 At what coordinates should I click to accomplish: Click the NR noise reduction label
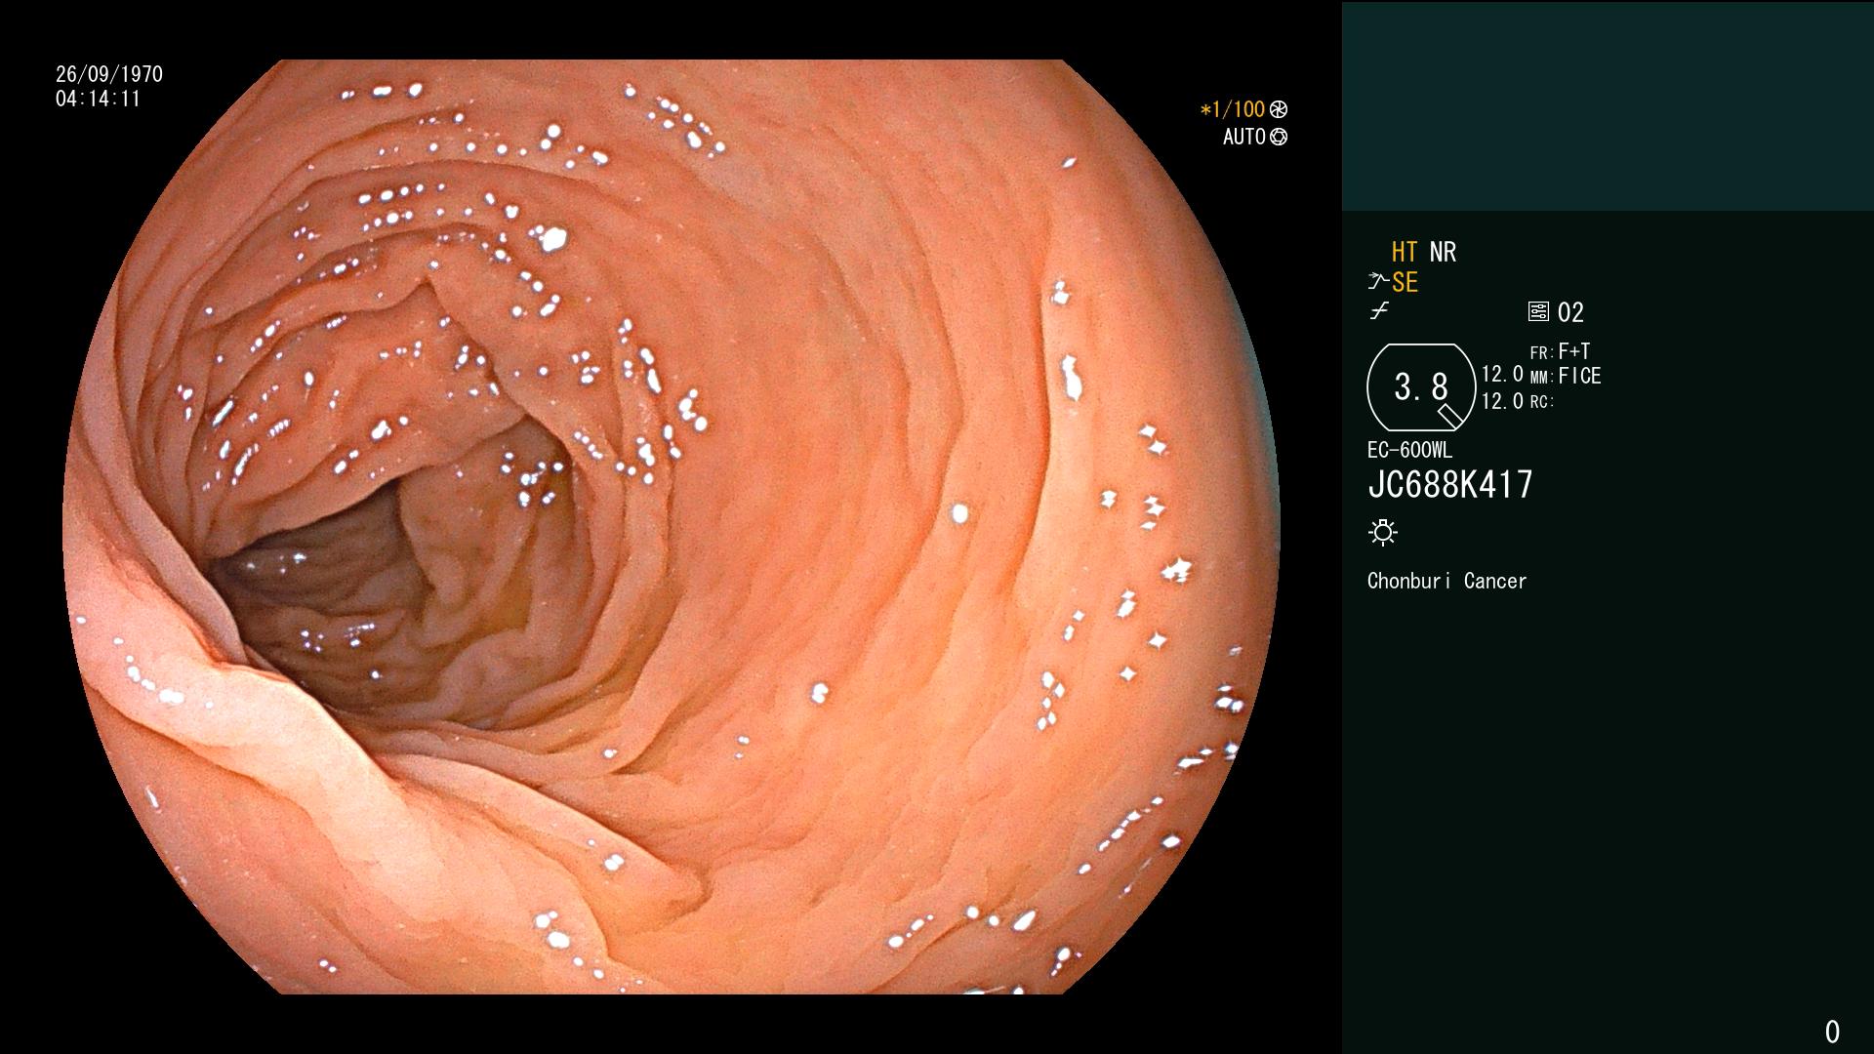(1443, 253)
